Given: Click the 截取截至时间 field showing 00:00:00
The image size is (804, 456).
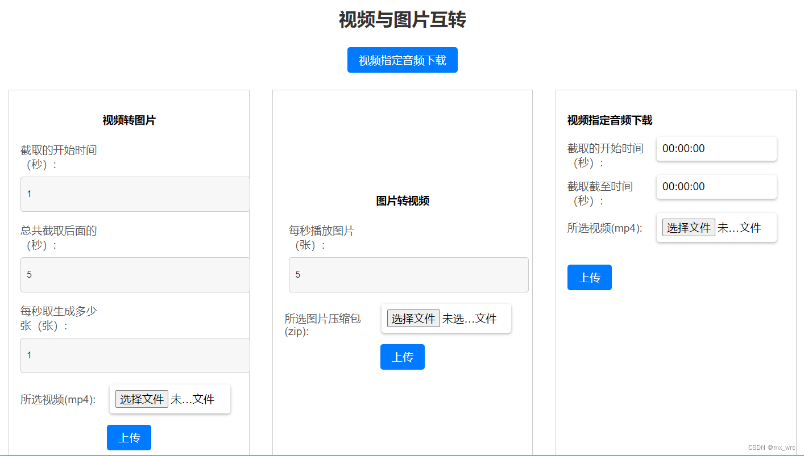Looking at the screenshot, I should click(716, 186).
